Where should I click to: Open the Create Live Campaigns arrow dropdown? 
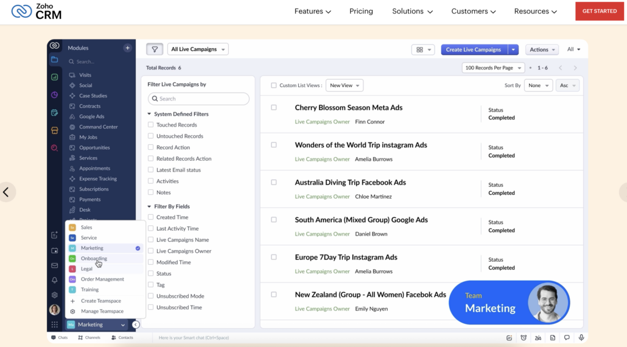[x=513, y=49]
